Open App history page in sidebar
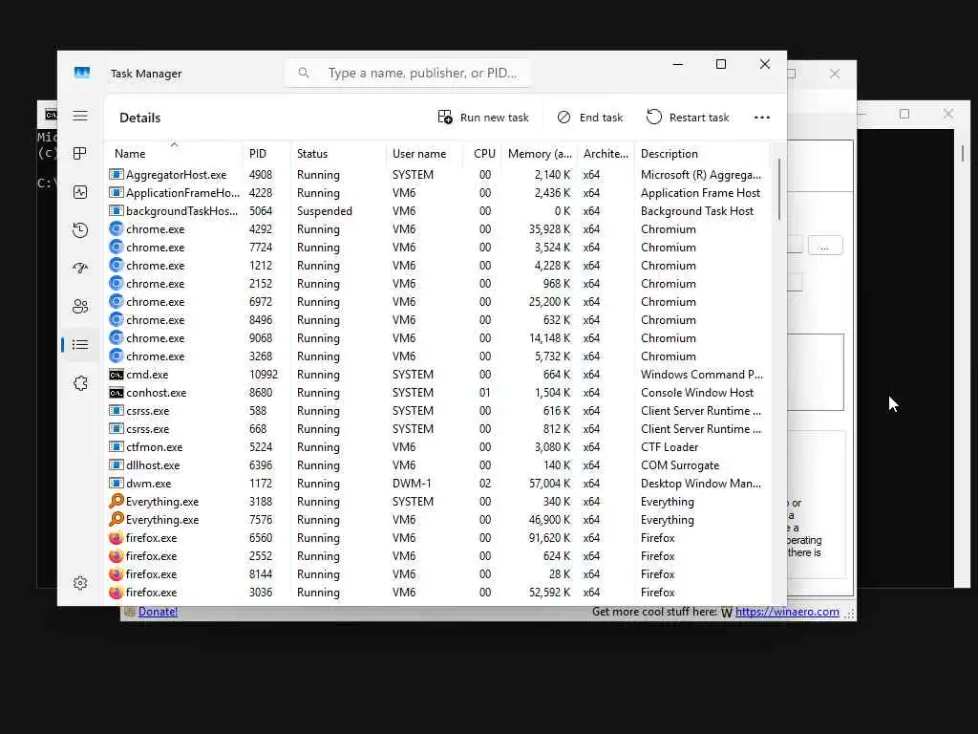 [80, 230]
